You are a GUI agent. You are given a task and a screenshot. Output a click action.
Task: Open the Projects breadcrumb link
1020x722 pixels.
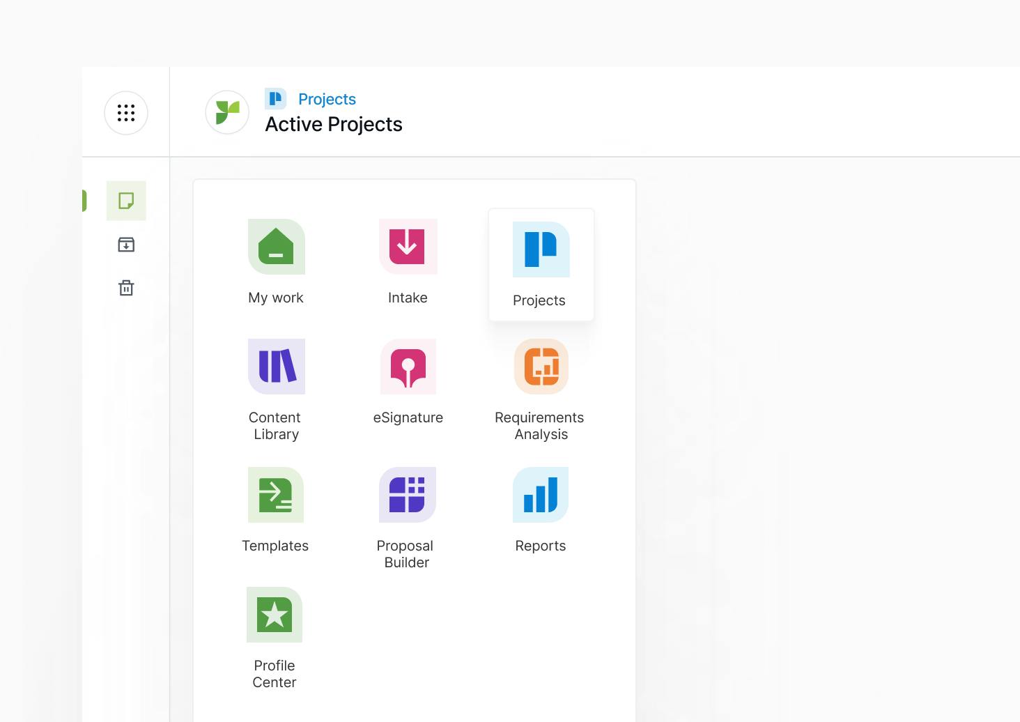pos(327,99)
